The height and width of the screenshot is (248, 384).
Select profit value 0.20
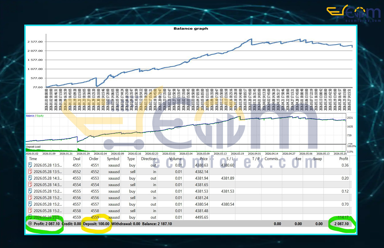coord(345,178)
